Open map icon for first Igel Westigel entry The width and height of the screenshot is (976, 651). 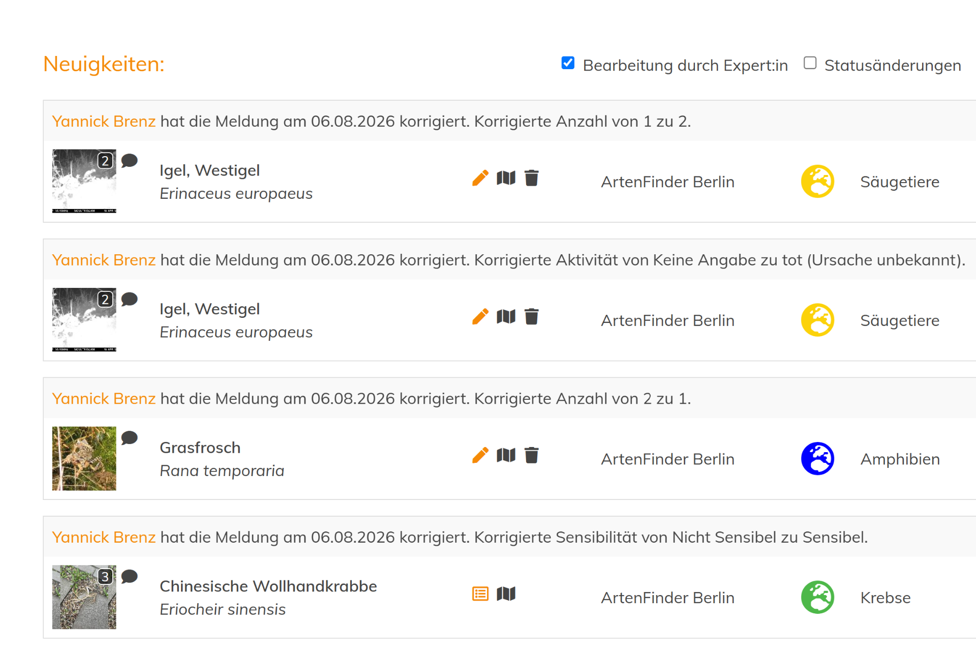click(x=506, y=178)
